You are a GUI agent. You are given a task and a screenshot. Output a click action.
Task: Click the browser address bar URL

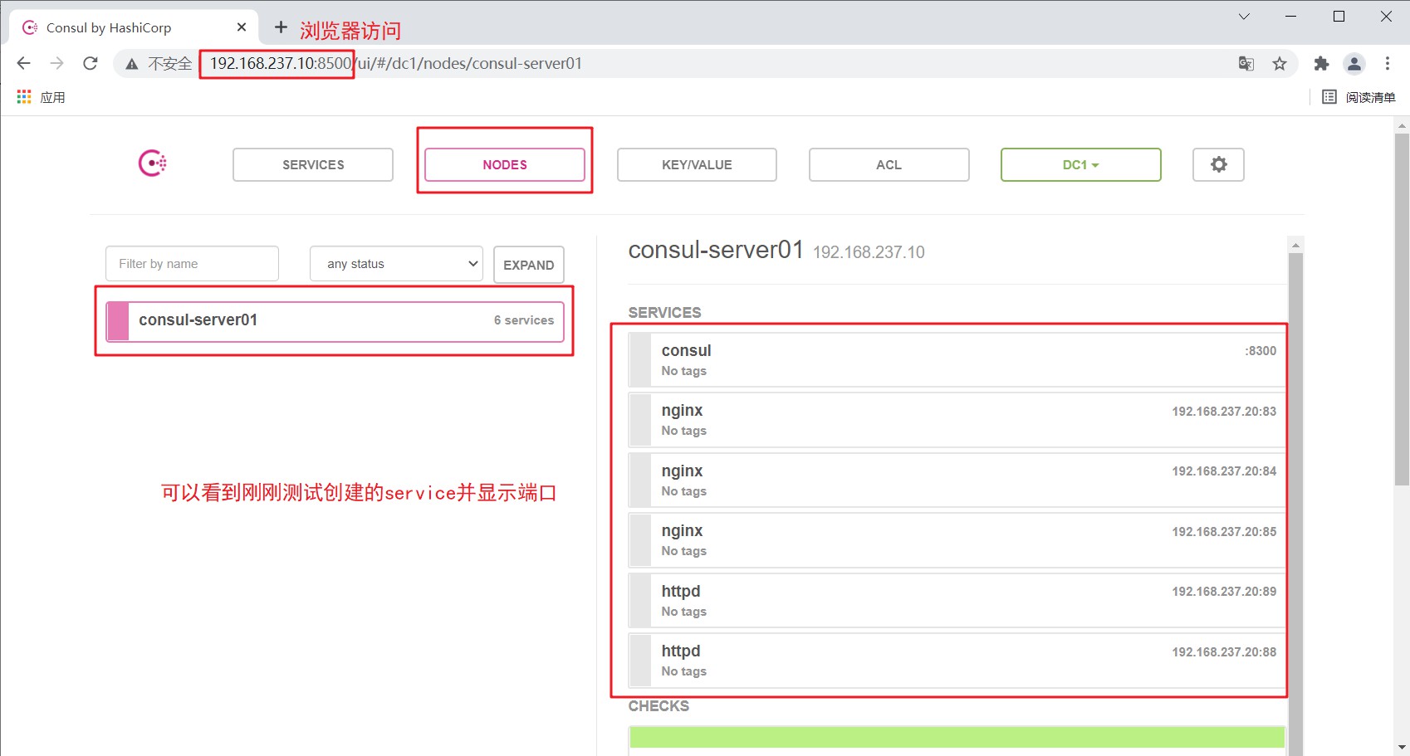pyautogui.click(x=395, y=64)
